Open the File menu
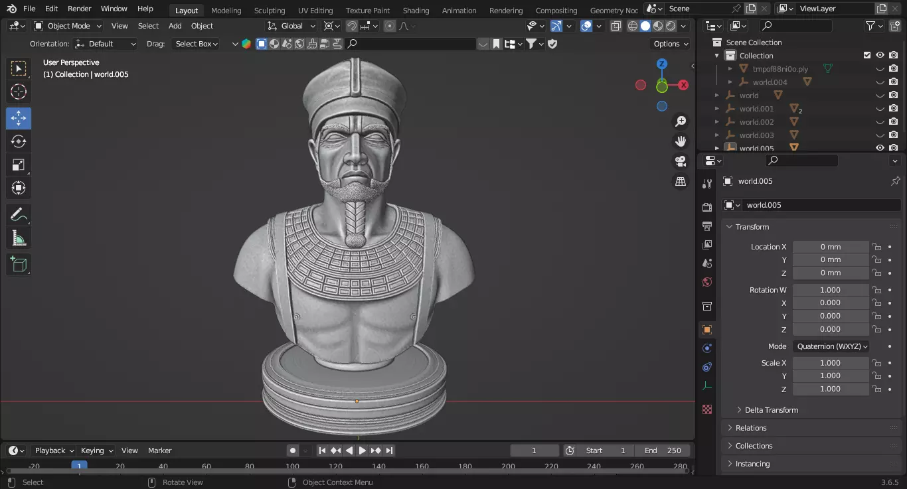 [29, 9]
